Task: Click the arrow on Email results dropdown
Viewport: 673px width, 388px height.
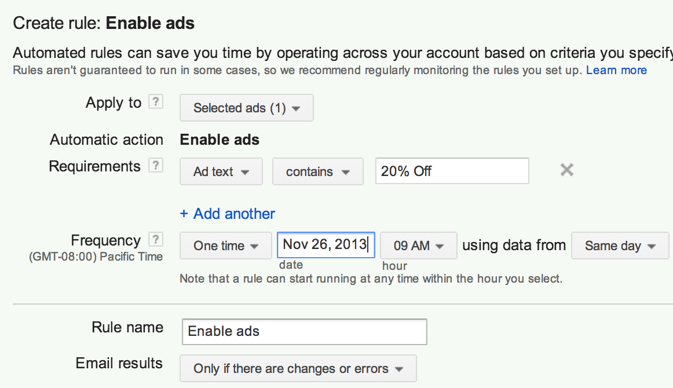Action: point(399,369)
